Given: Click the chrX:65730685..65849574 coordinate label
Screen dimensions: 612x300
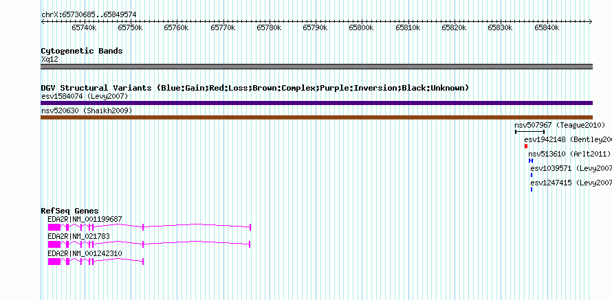Looking at the screenshot, I should (89, 14).
